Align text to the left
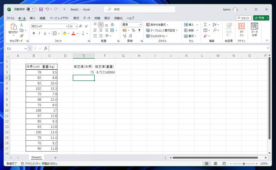Viewport: 276px width, 170px height. [x=95, y=30]
